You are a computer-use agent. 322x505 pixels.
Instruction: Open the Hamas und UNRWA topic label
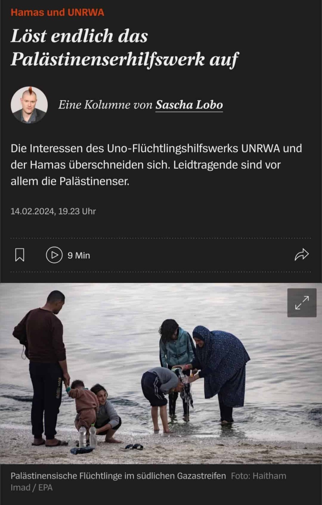click(x=57, y=12)
